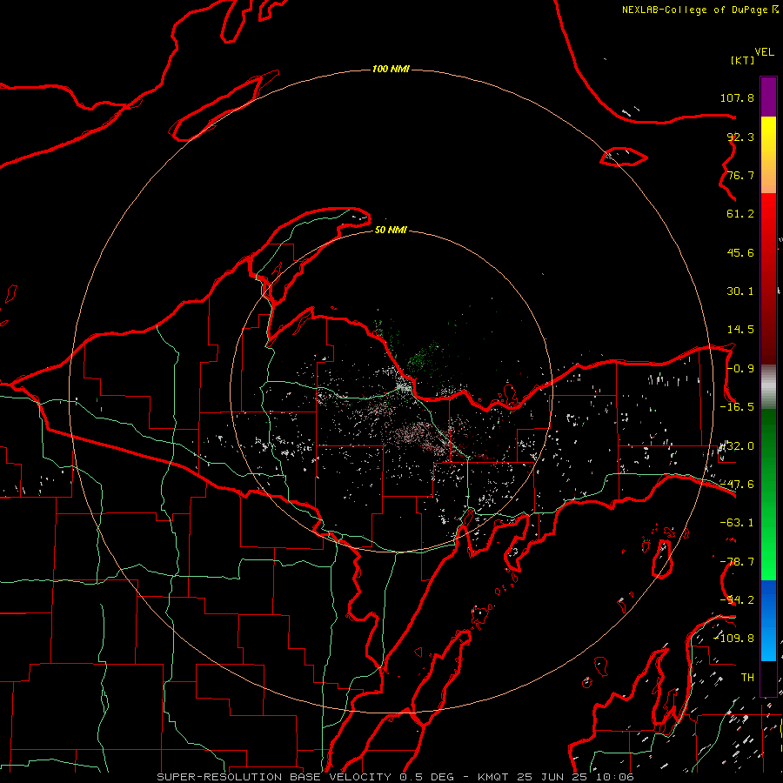Select the 76.7 legend value
The width and height of the screenshot is (783, 783).
click(x=740, y=175)
